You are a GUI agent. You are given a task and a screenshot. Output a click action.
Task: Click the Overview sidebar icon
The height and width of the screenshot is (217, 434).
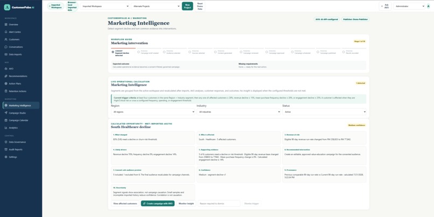[x=6, y=24]
